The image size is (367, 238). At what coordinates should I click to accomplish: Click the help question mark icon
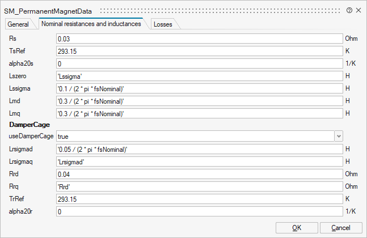[349, 11]
